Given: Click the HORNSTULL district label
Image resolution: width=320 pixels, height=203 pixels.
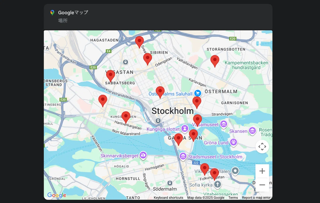Looking at the screenshot, I should 128,179.
